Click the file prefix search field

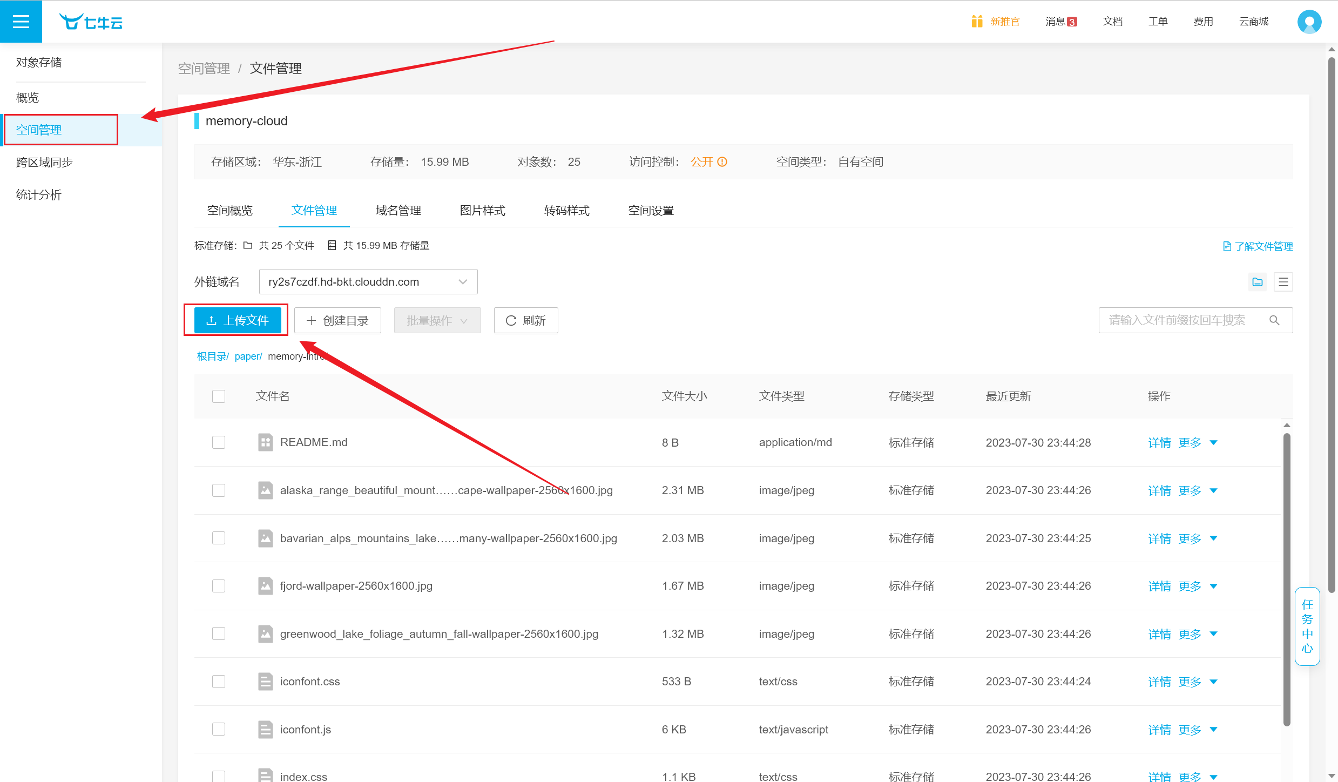click(x=1195, y=320)
